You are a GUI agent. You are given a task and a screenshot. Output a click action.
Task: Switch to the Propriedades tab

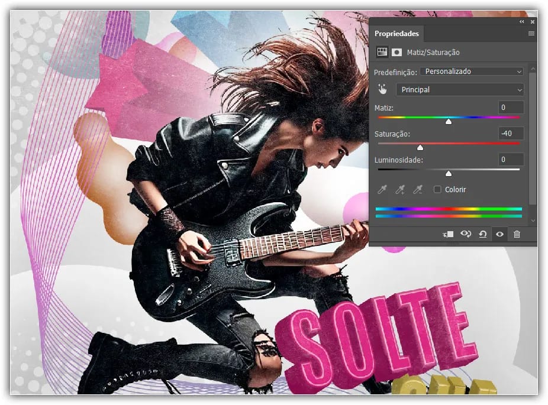(397, 34)
